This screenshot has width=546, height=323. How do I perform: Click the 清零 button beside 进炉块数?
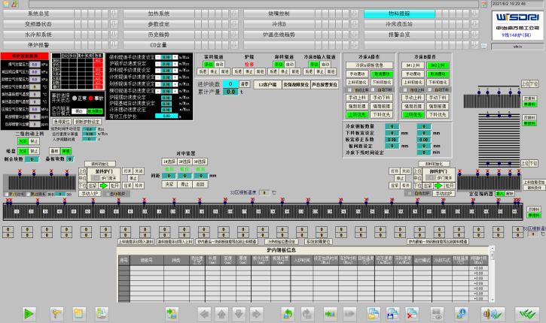(x=245, y=84)
